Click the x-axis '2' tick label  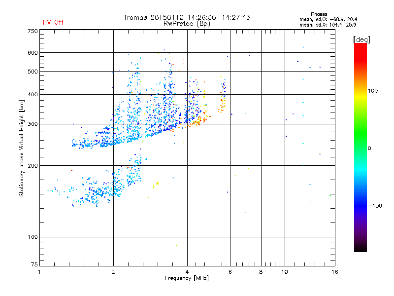point(113,272)
